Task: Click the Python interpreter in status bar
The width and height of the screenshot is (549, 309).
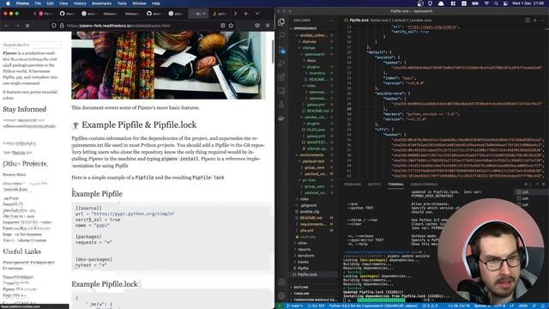Action: 373,306
